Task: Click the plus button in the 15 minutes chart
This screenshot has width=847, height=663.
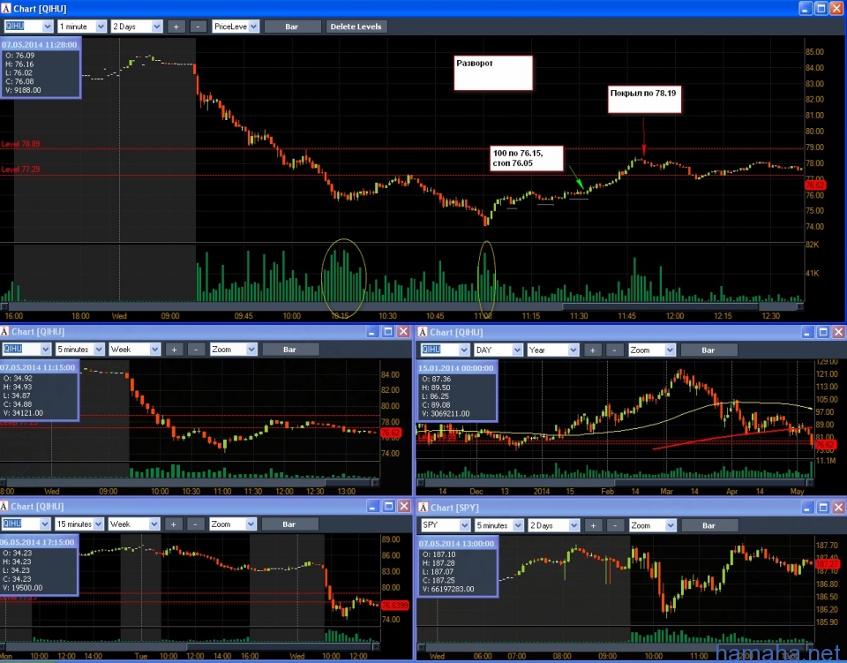Action: 176,524
